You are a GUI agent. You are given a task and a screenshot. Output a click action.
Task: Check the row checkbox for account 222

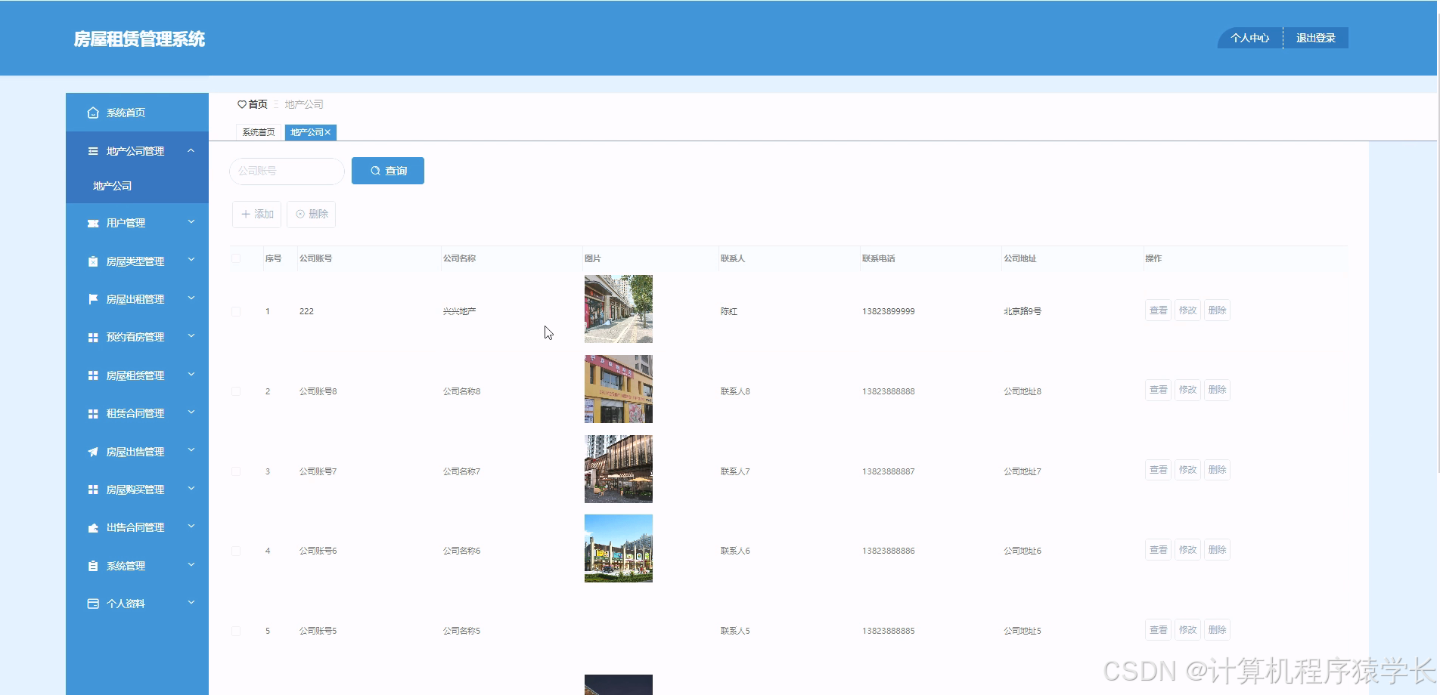point(236,311)
